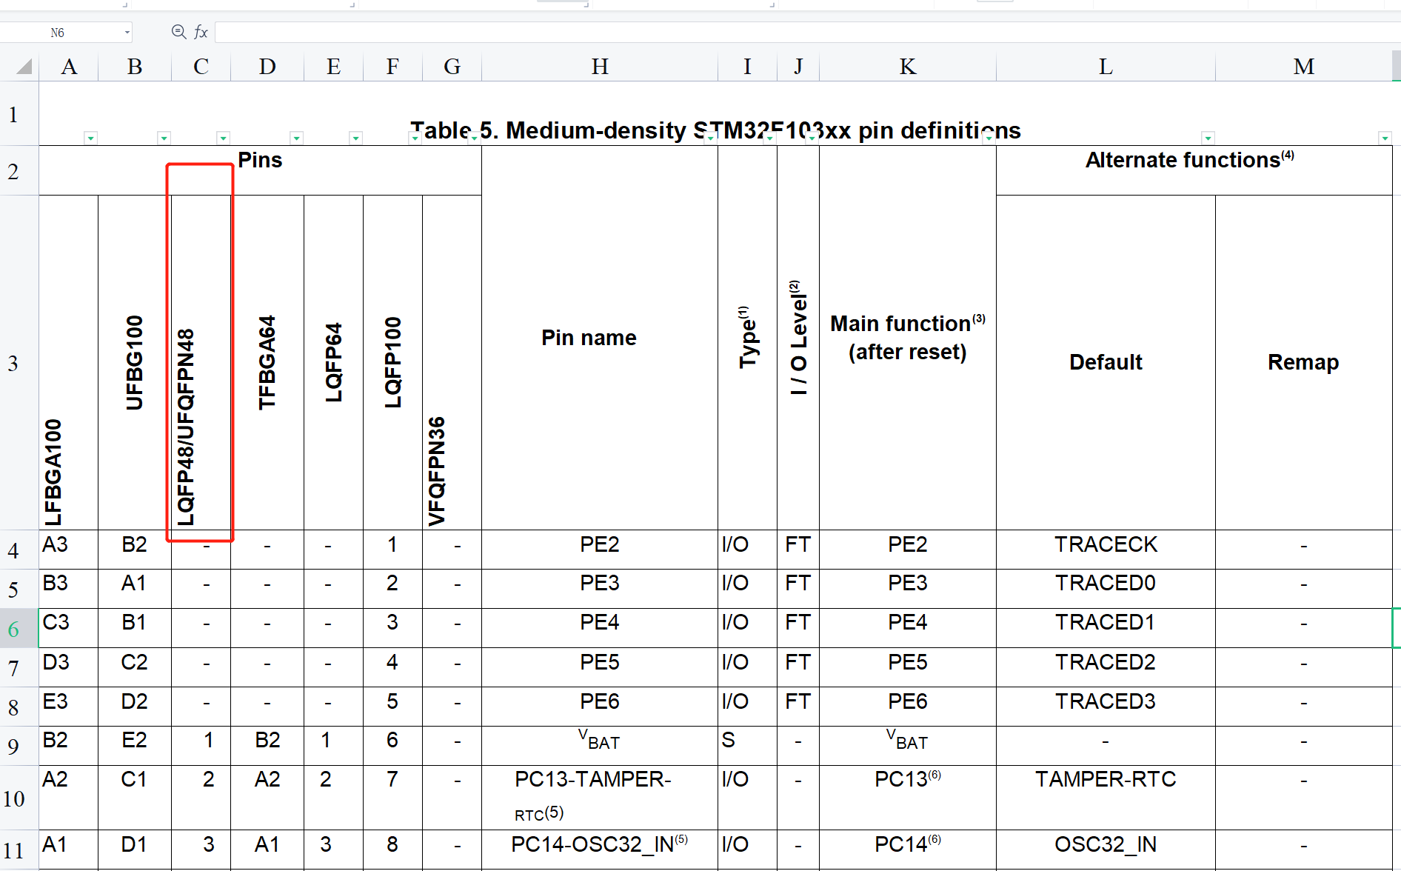Select column K by its header
This screenshot has width=1401, height=871.
908,67
